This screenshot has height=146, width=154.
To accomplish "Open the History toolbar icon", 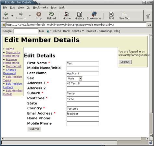I will click(x=79, y=14).
